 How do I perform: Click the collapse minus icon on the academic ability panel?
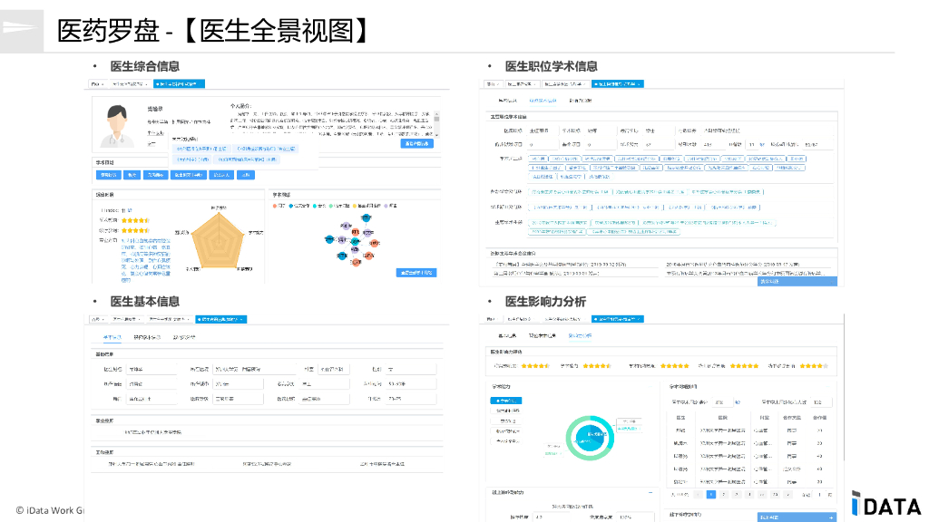pyautogui.click(x=650, y=387)
